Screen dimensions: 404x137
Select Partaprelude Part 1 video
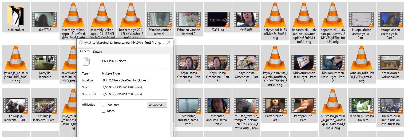click(275, 106)
